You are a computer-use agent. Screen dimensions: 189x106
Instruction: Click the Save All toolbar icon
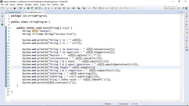coord(11,8)
